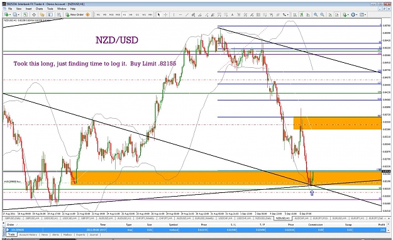The width and height of the screenshot is (393, 240).
Task: Open the View menu
Action: [x=19, y=9]
